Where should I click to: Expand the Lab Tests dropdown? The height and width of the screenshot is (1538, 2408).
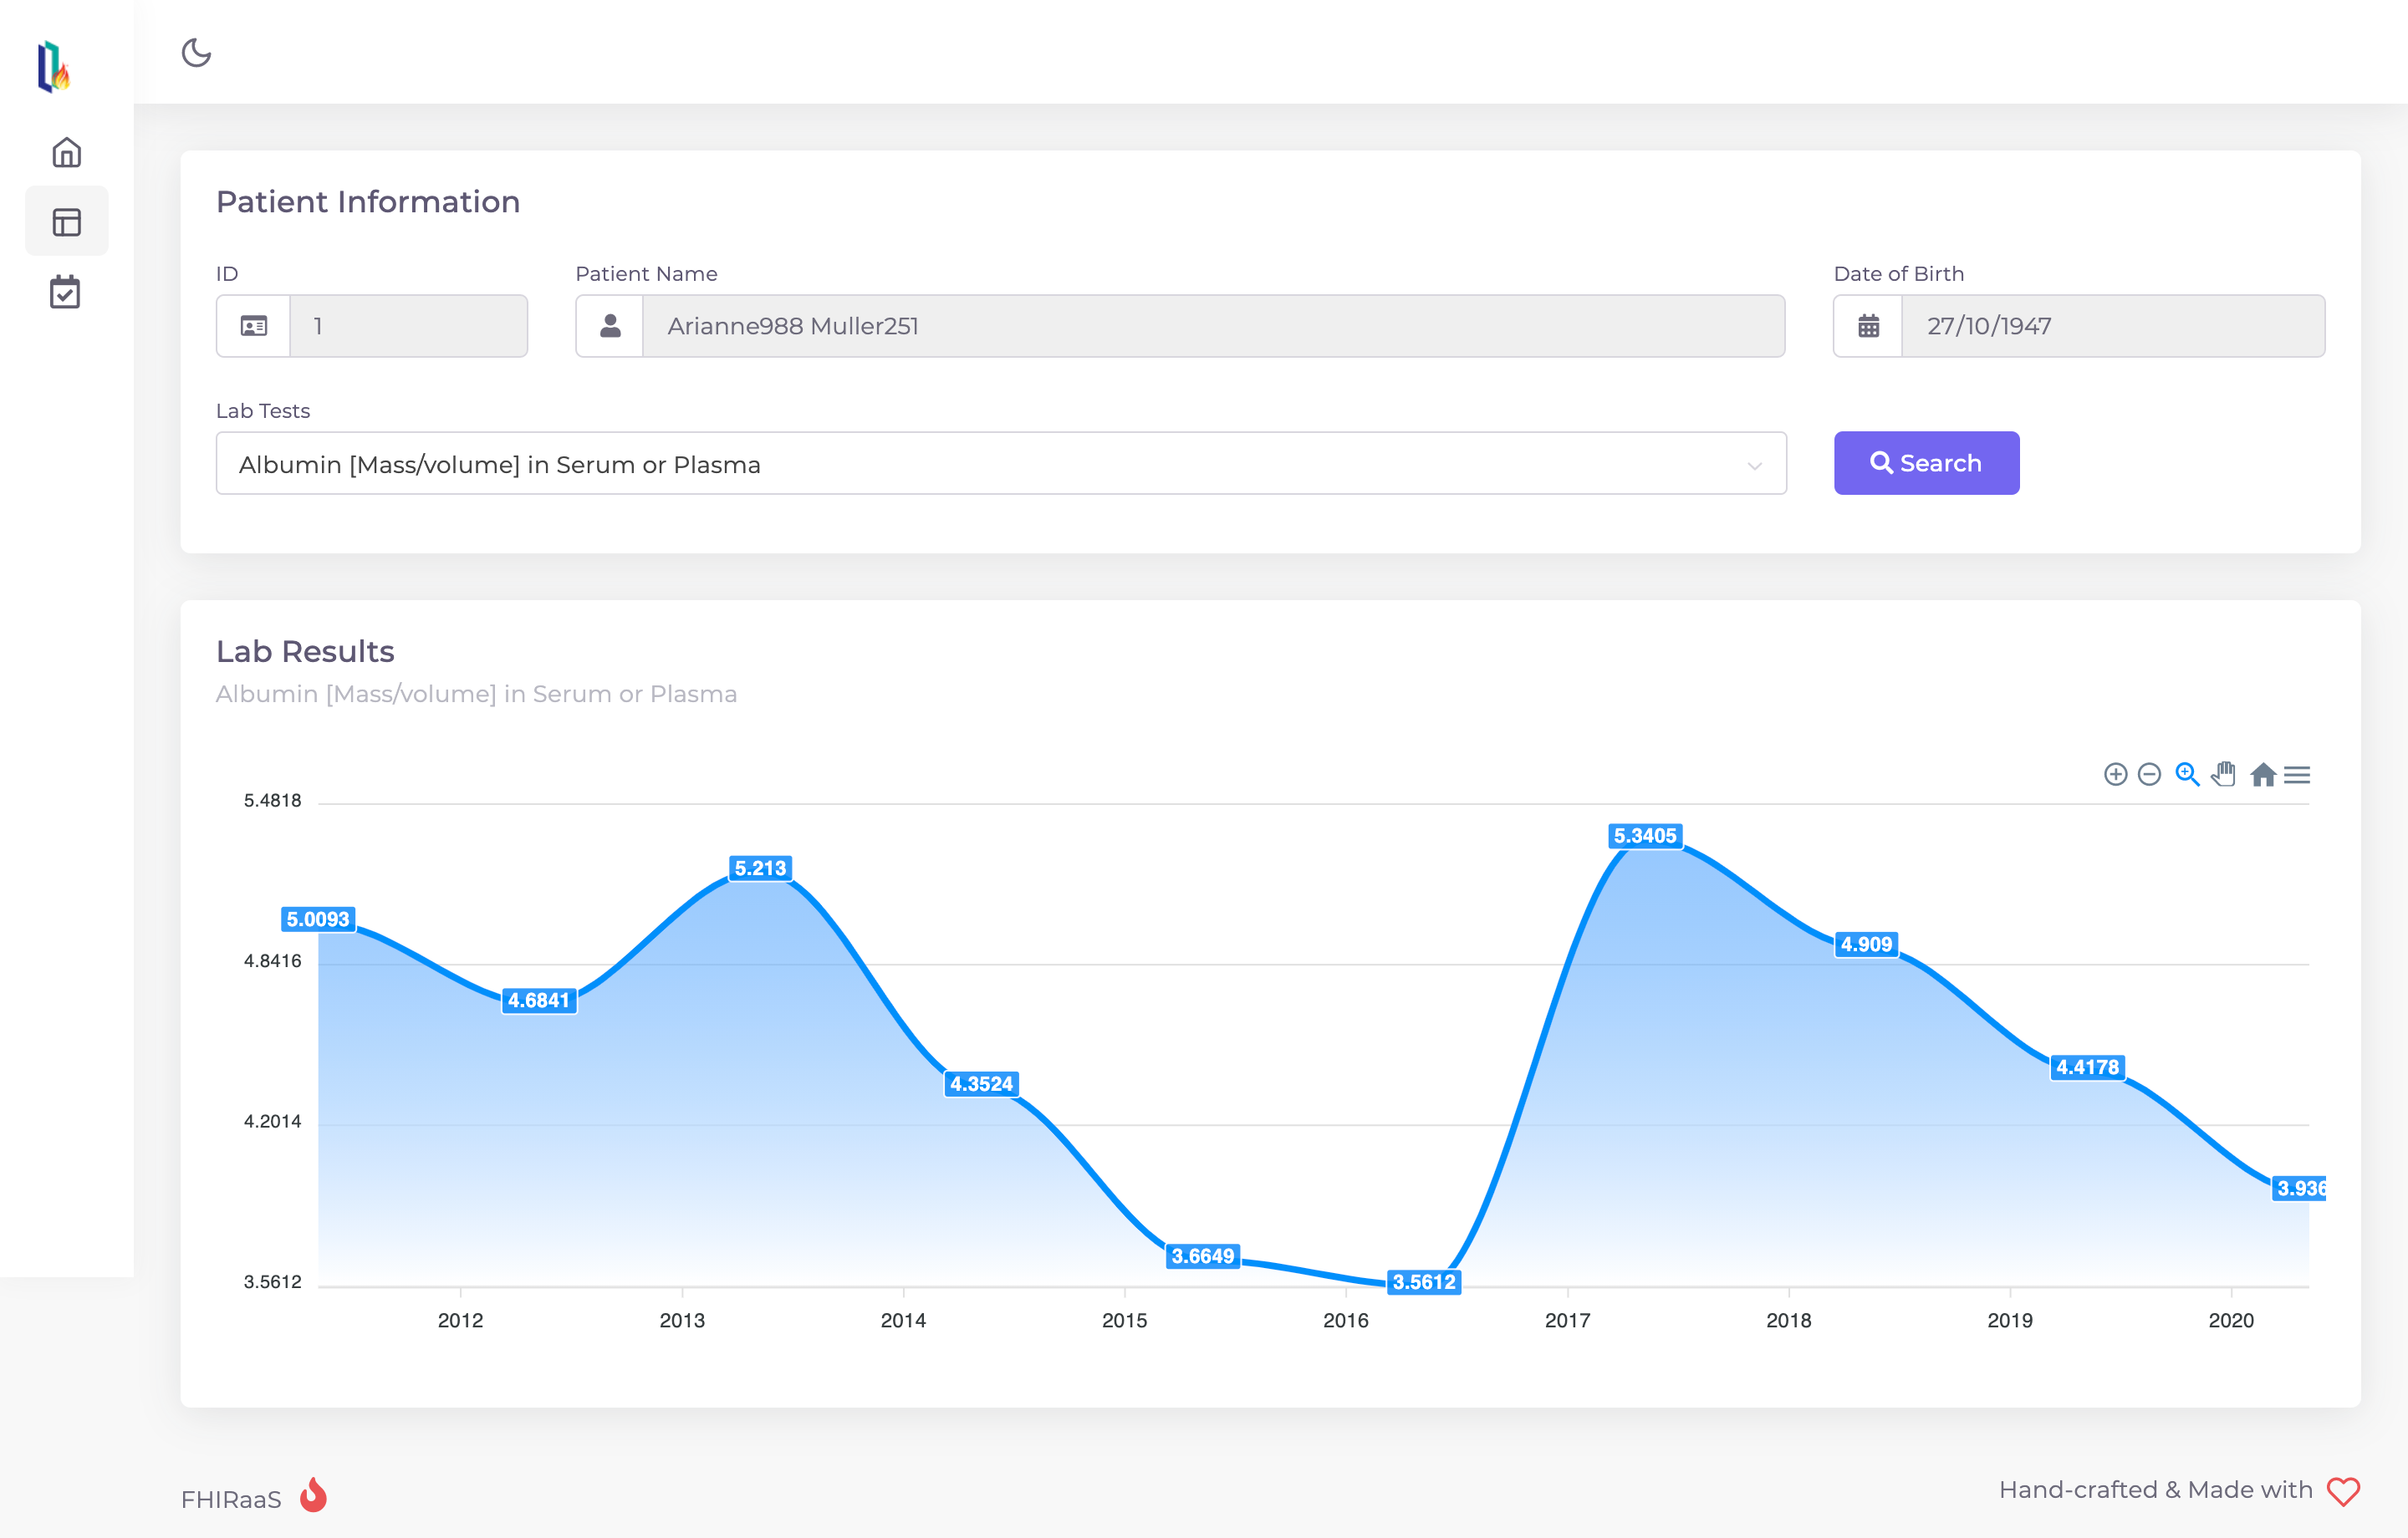click(x=1000, y=464)
